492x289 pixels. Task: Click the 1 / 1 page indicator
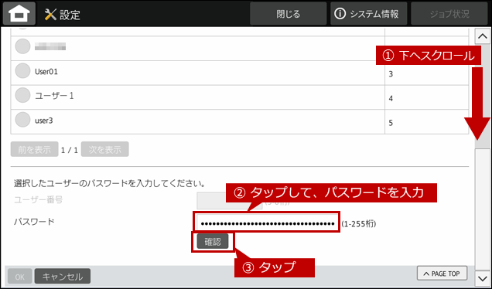point(70,150)
